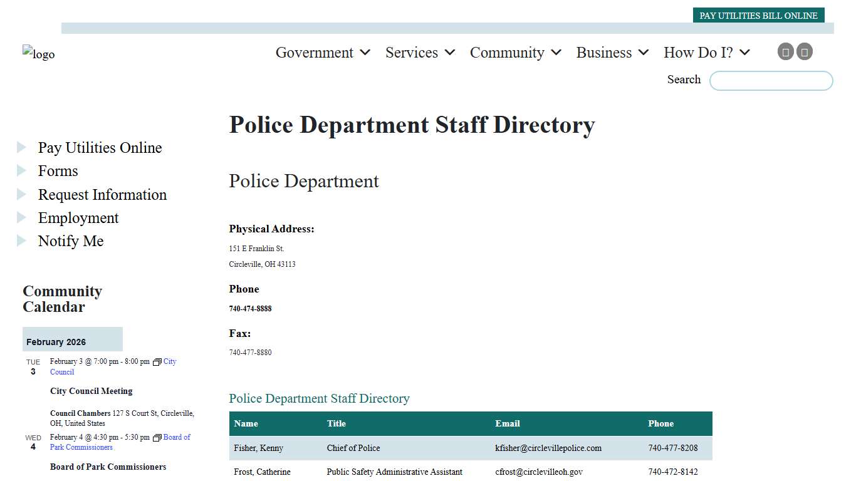Click the arrow icon beside Forms
The height and width of the screenshot is (481, 856).
pyautogui.click(x=22, y=170)
